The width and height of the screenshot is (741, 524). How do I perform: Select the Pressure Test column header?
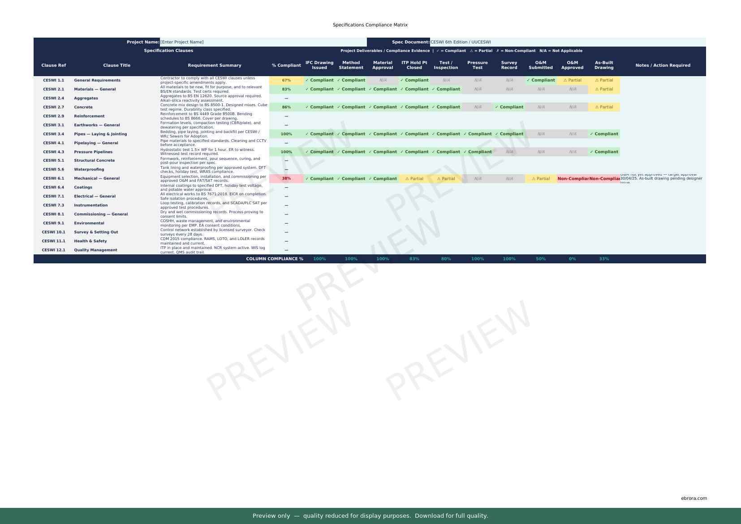click(x=477, y=65)
